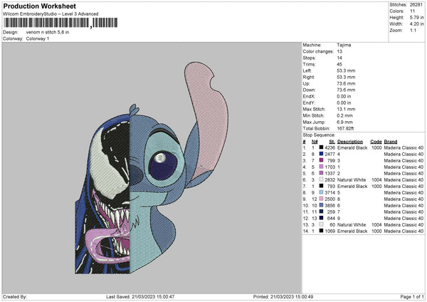Click the 'Description' column header

coord(350,142)
